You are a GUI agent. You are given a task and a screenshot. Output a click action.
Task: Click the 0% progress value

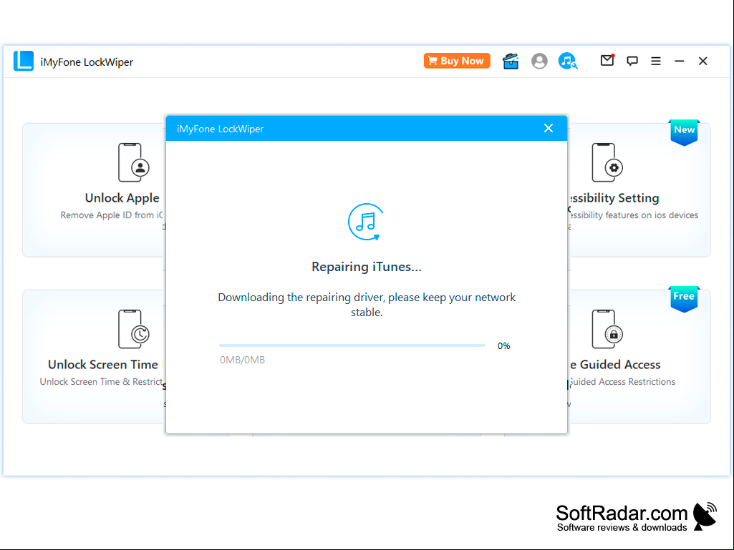coord(503,346)
